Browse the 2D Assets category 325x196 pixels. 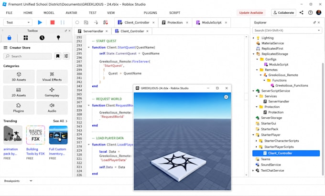click(x=19, y=92)
